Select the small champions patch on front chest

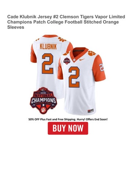67,60
